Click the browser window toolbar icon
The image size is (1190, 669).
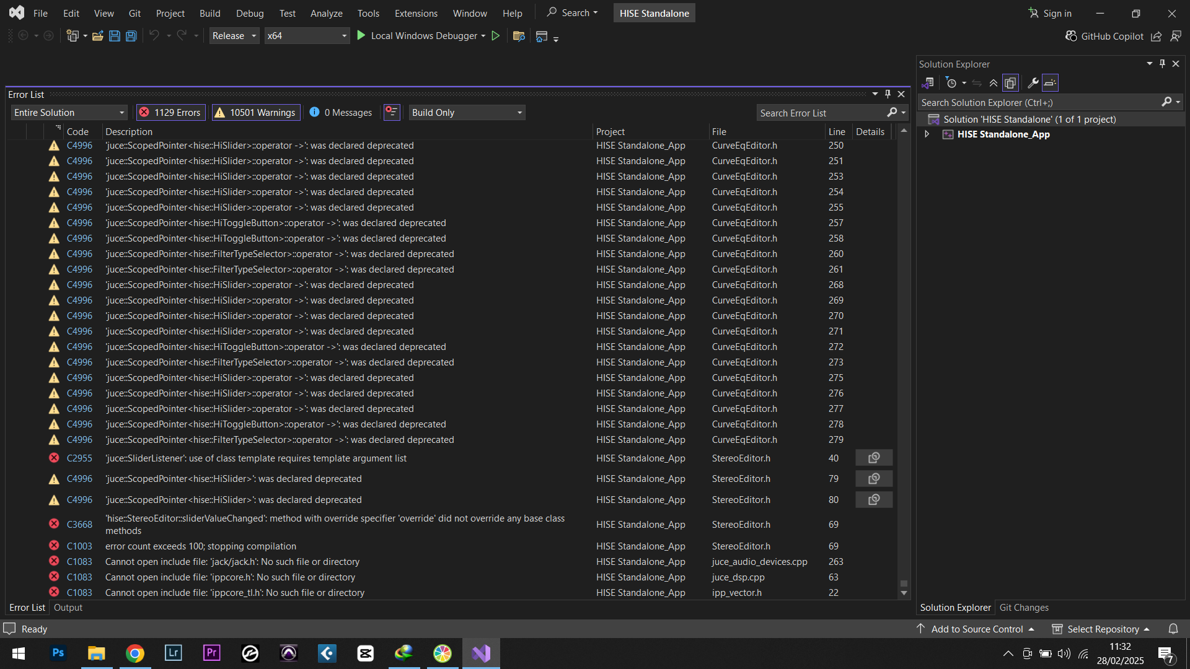pyautogui.click(x=541, y=37)
